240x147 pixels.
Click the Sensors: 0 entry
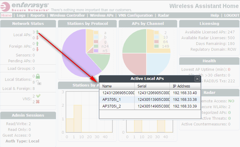[25, 55]
